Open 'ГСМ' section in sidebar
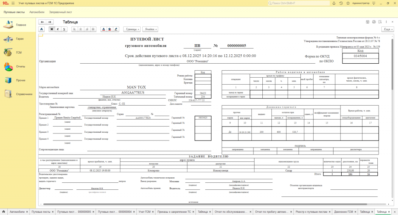 click(x=18, y=52)
